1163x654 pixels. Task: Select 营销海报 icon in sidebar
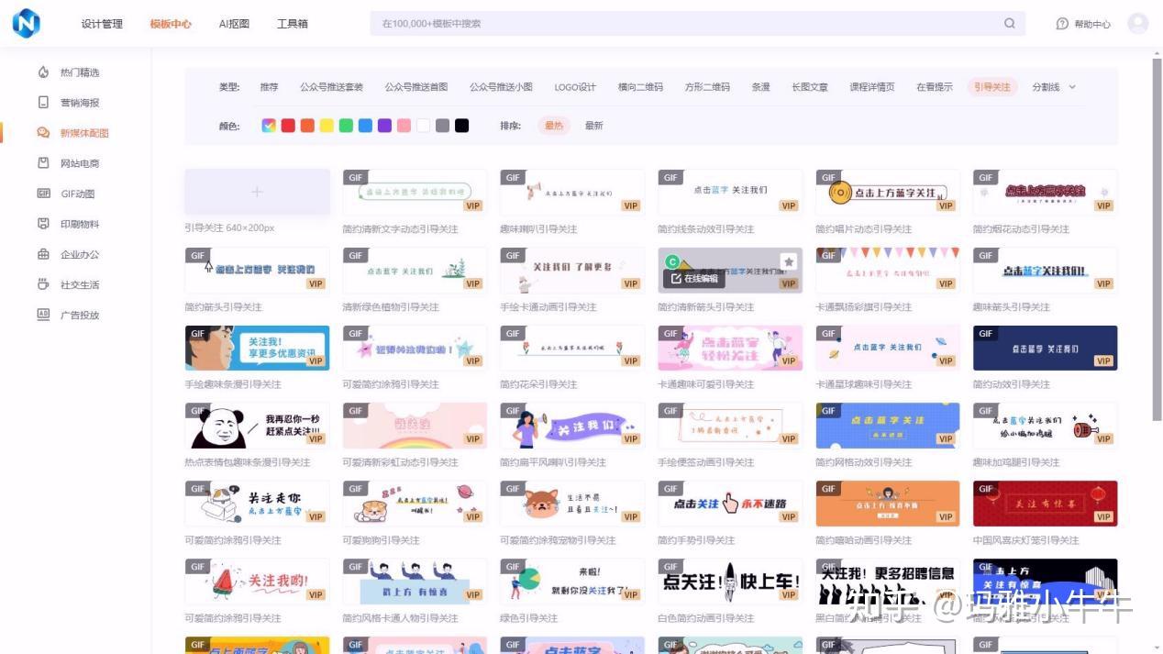43,103
